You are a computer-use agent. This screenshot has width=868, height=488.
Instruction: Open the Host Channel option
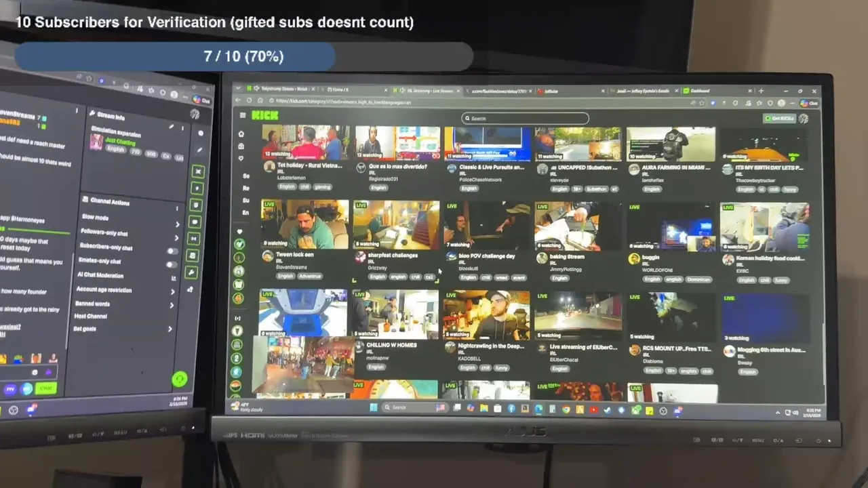[91, 317]
